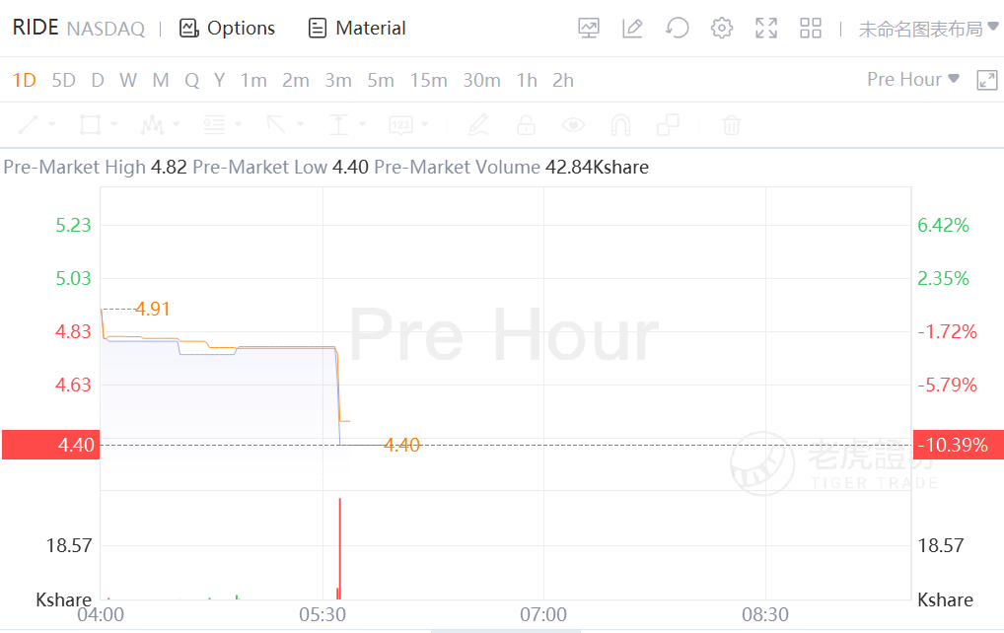The width and height of the screenshot is (1004, 633).
Task: Enter fullscreen with the expand arrows icon
Action: click(765, 29)
